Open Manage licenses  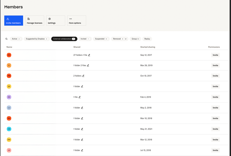coord(35,21)
